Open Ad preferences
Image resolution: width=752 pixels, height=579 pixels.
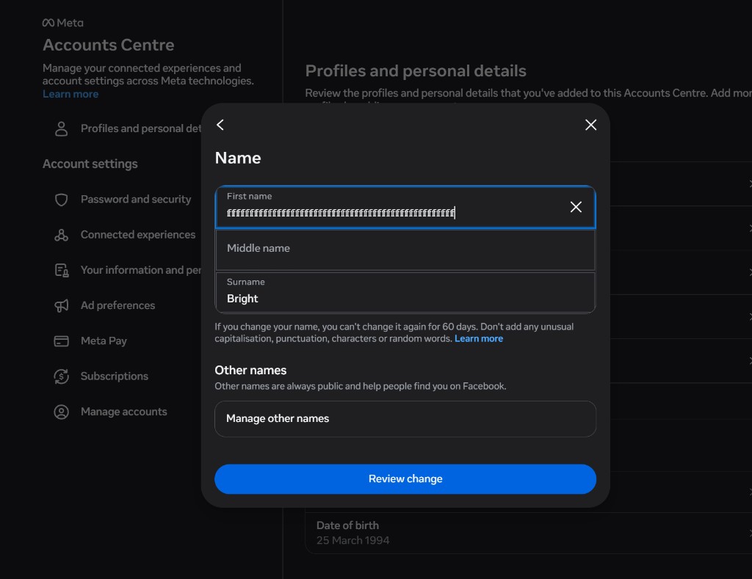(x=118, y=305)
